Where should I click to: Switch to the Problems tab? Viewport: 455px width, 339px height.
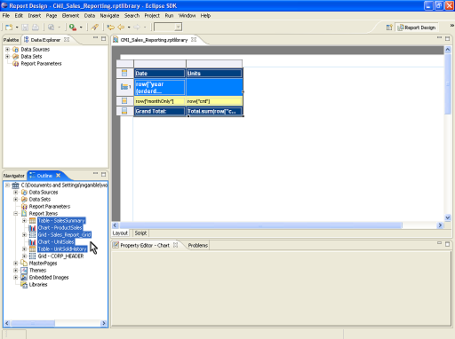[x=198, y=246]
